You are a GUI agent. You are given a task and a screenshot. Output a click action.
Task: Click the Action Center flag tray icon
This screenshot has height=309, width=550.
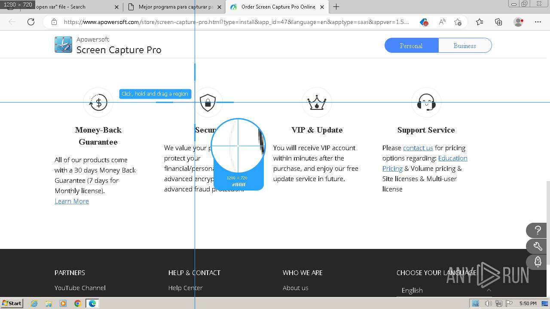point(509,303)
